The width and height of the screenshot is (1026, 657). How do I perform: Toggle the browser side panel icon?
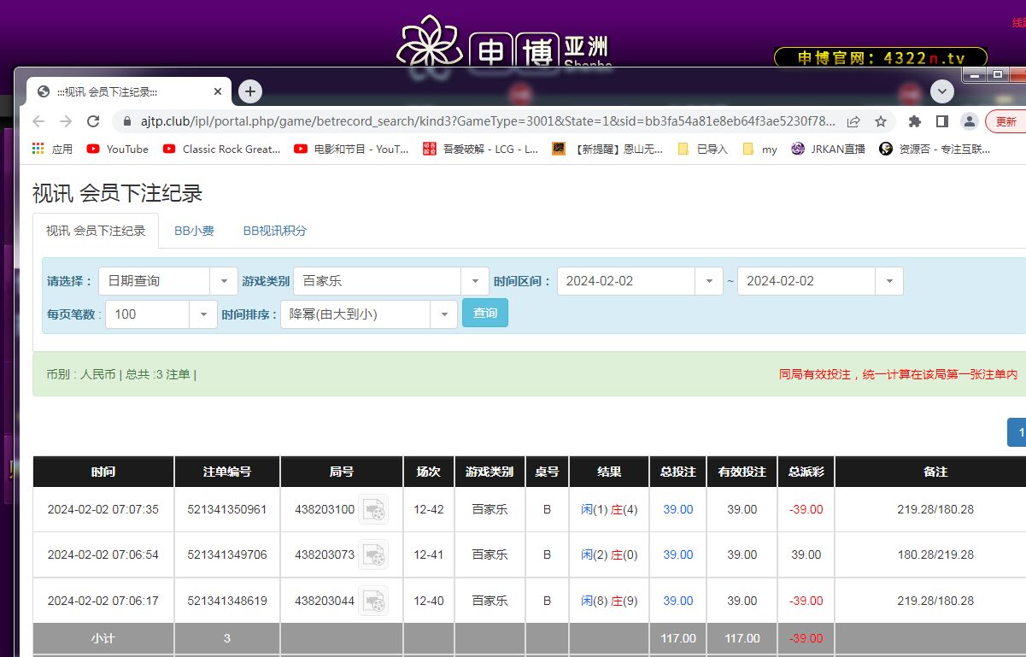click(x=942, y=121)
